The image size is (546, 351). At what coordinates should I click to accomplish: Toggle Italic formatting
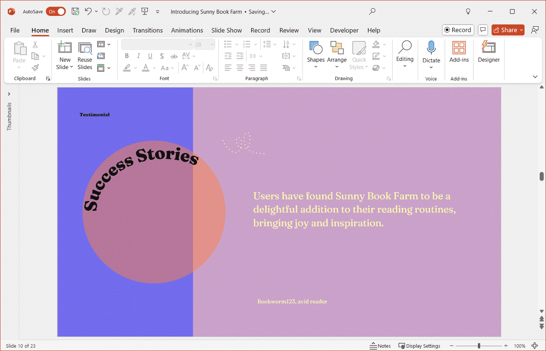click(x=138, y=56)
